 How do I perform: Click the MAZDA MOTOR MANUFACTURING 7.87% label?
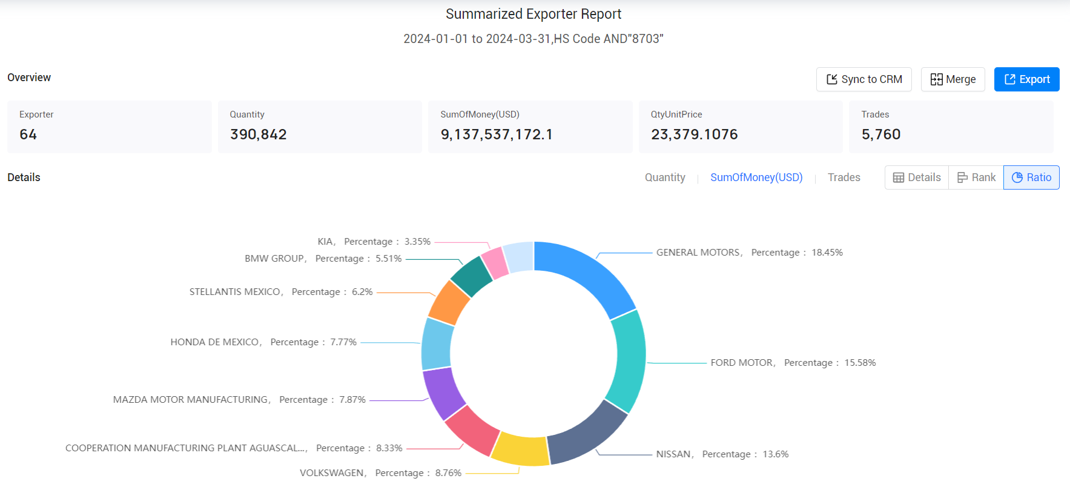click(x=239, y=400)
